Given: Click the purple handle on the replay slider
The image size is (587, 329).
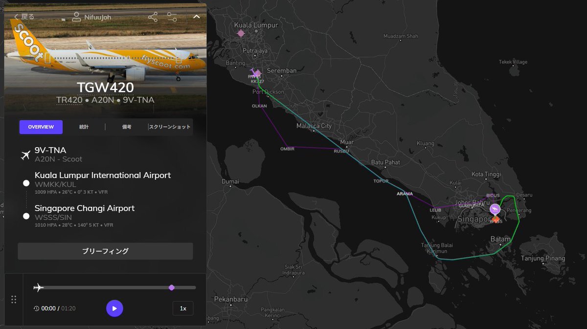Looking at the screenshot, I should pyautogui.click(x=171, y=287).
